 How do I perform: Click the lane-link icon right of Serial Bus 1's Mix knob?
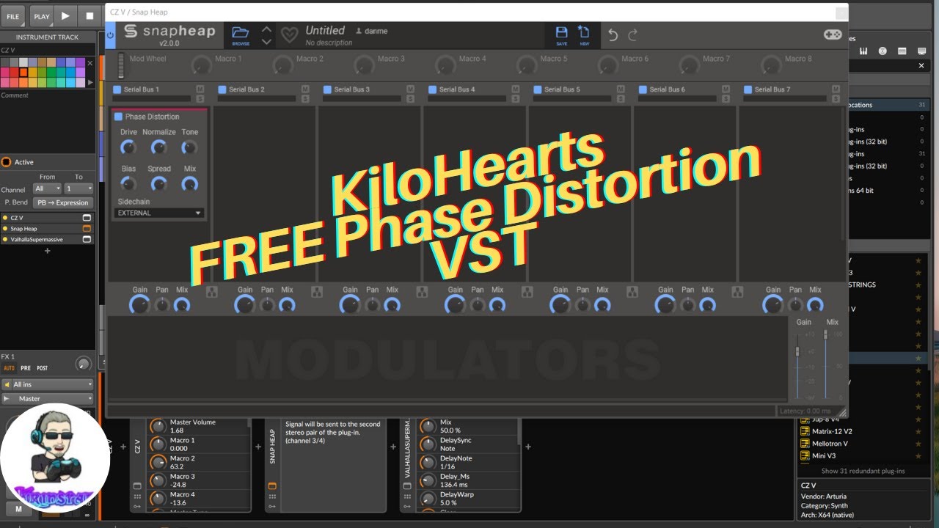click(211, 292)
